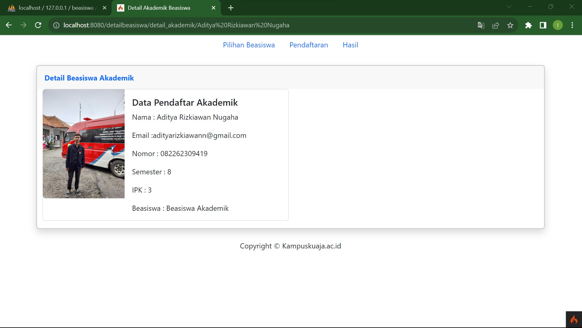Expand the tab search chevron
The image size is (582, 328).
click(x=509, y=7)
